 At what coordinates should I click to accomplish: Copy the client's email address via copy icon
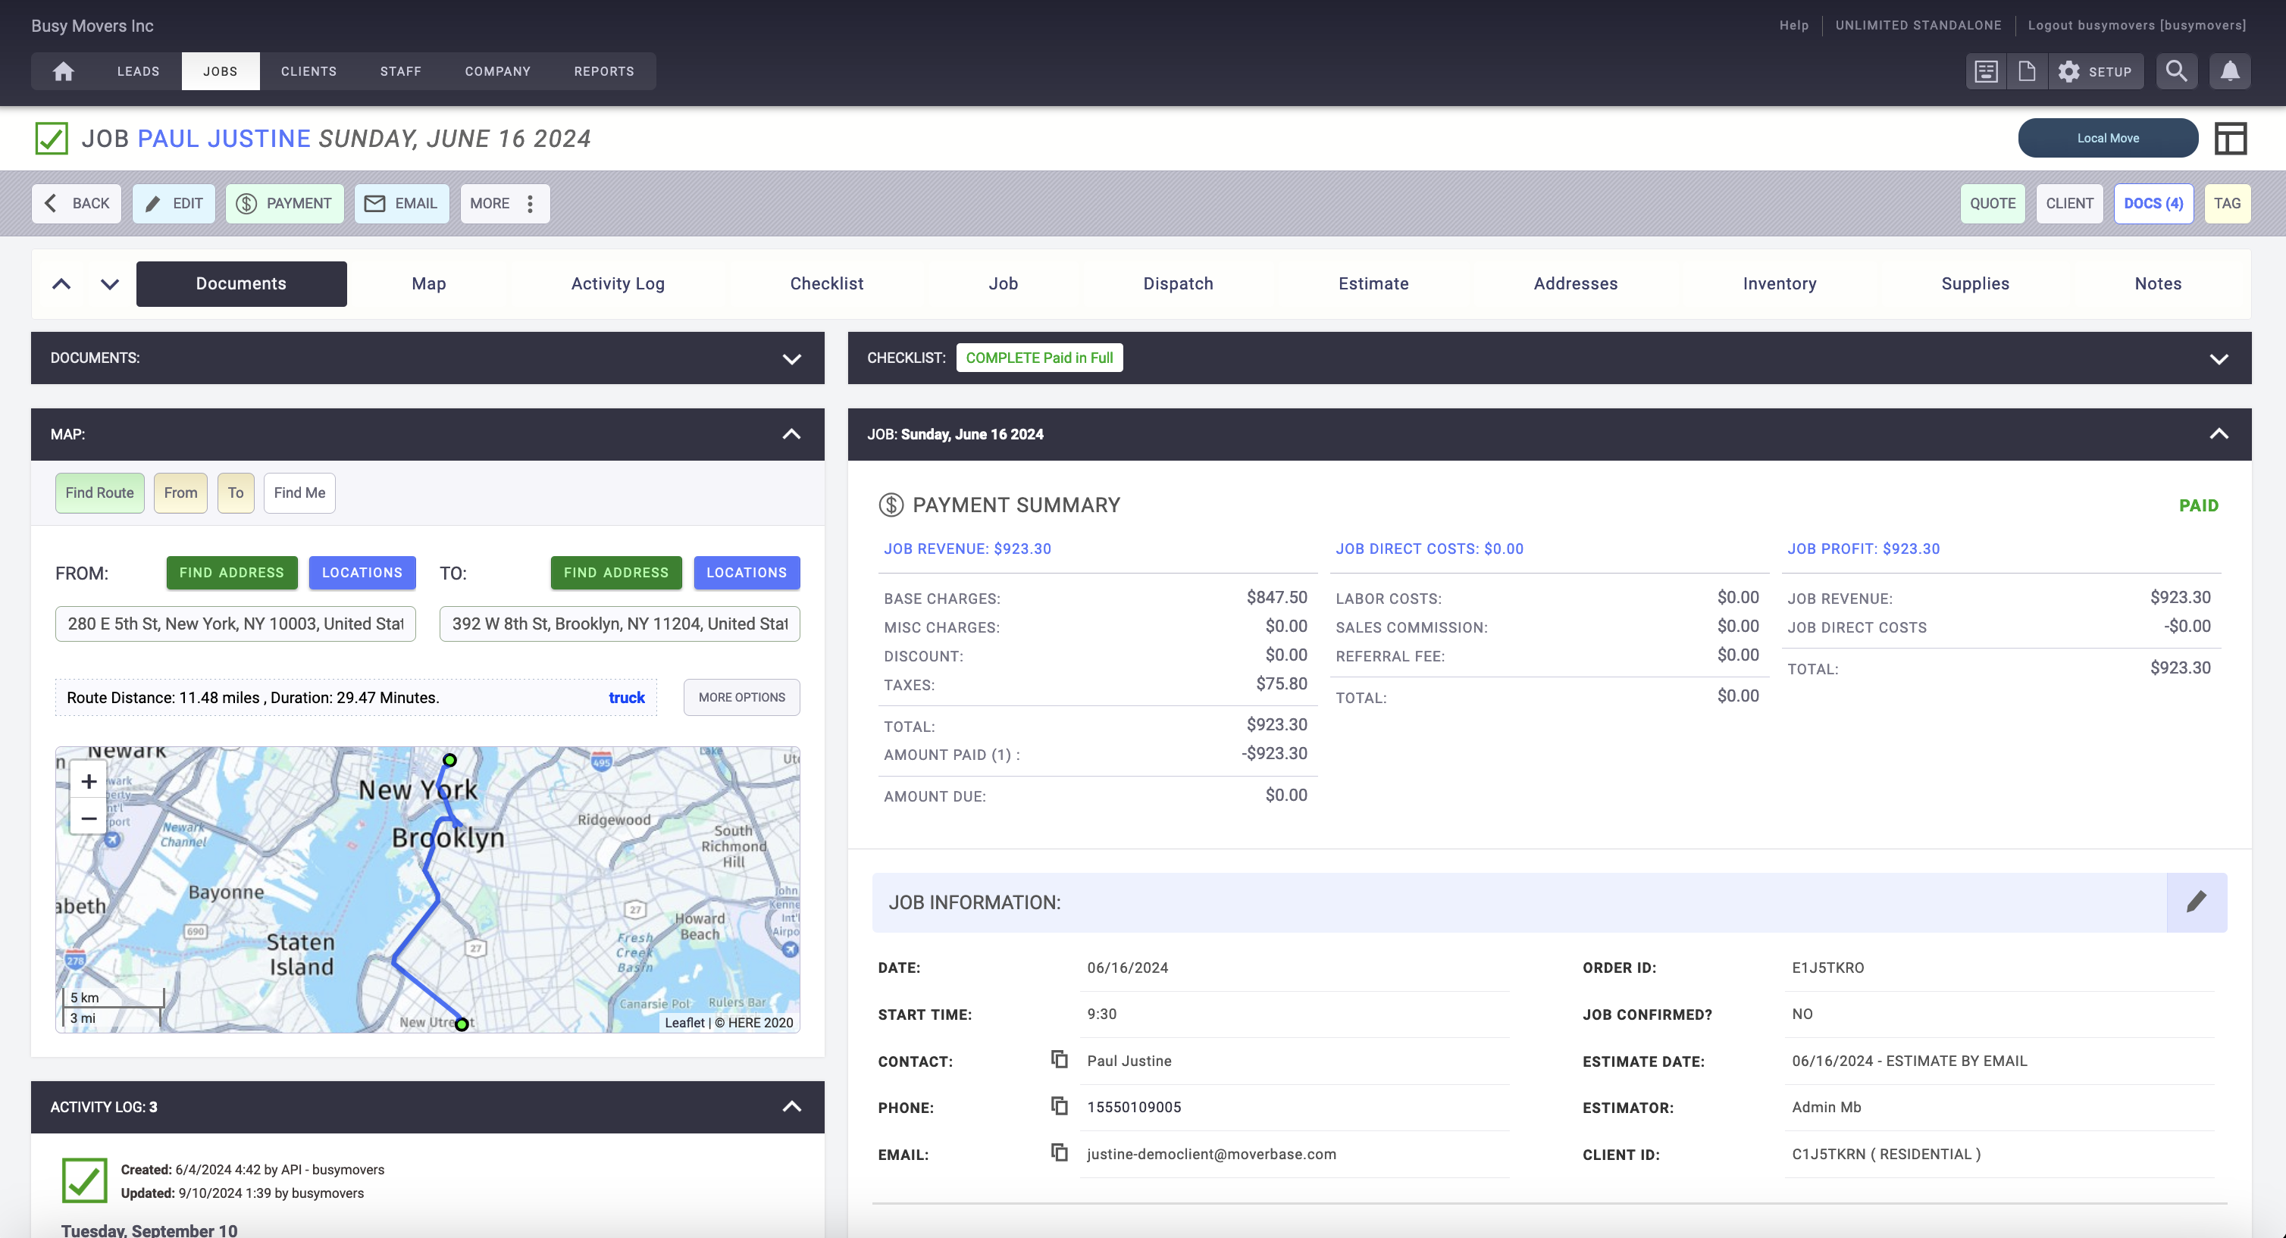(x=1059, y=1154)
